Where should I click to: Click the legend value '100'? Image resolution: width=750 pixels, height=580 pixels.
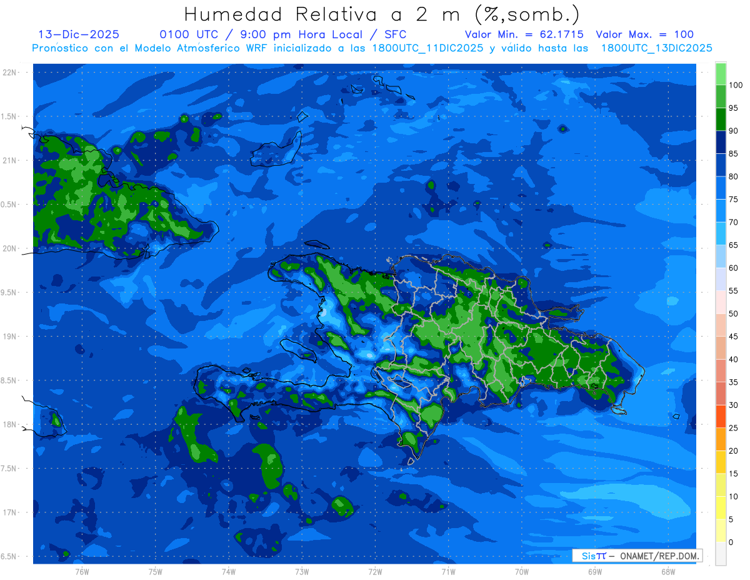735,85
